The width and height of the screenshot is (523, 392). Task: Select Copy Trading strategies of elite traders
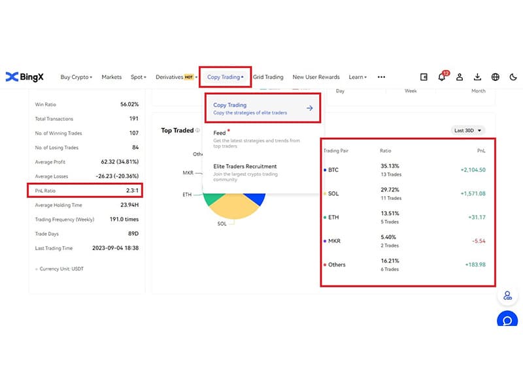pos(263,108)
